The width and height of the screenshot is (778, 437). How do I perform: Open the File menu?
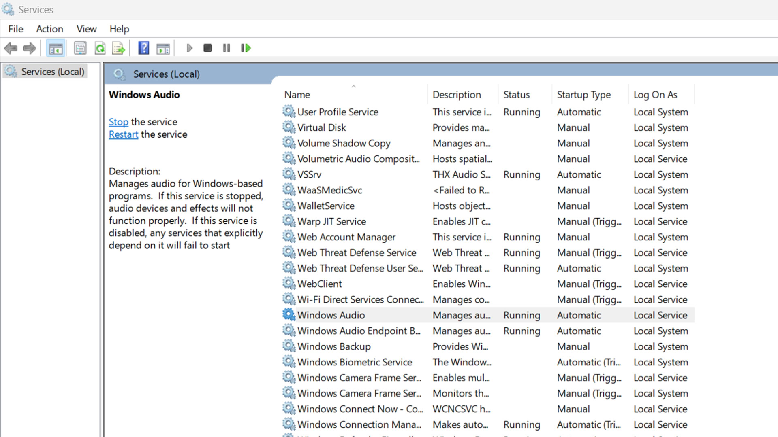[x=16, y=29]
